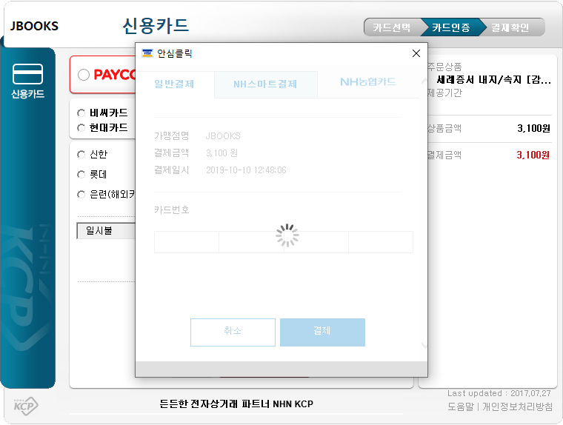
Task: Close the 안심클릭 dialog
Action: (x=416, y=53)
